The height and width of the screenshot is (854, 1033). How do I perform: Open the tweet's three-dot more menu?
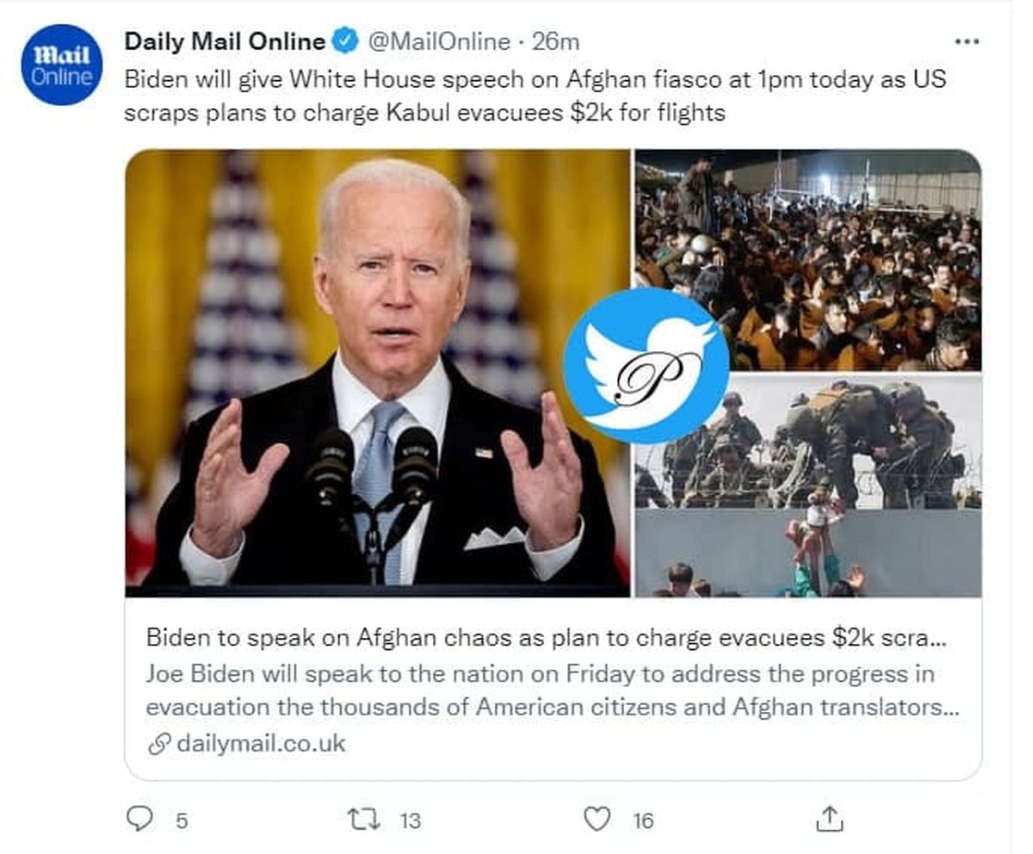(967, 41)
